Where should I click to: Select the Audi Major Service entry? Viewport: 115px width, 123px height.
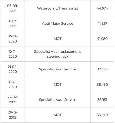click(57, 24)
